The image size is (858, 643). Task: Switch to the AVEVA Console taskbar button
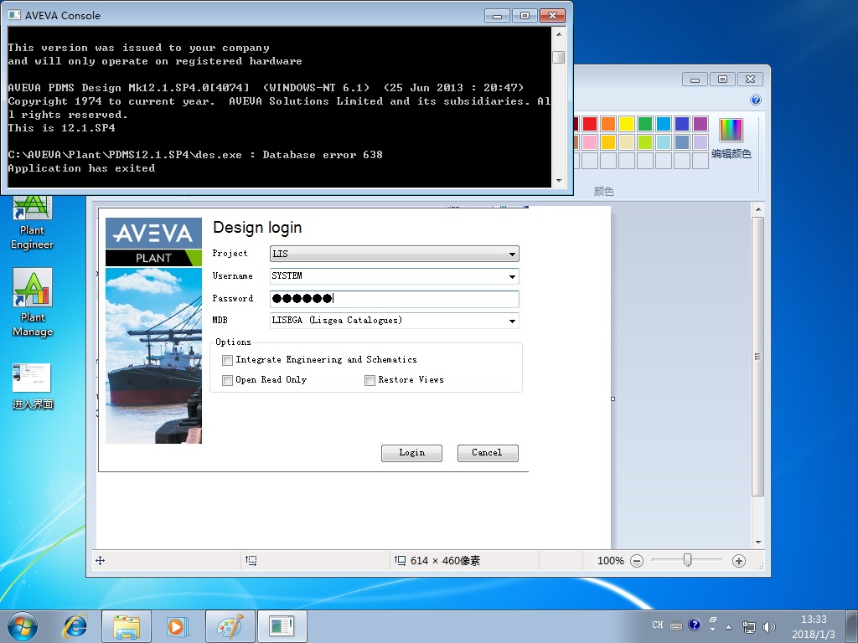tap(282, 626)
